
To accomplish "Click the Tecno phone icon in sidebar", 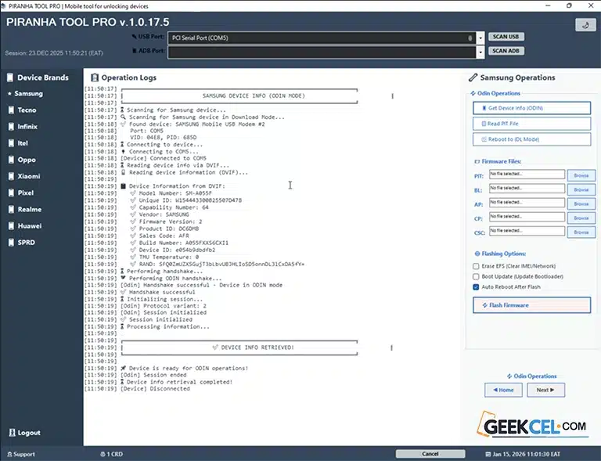I will pyautogui.click(x=10, y=110).
